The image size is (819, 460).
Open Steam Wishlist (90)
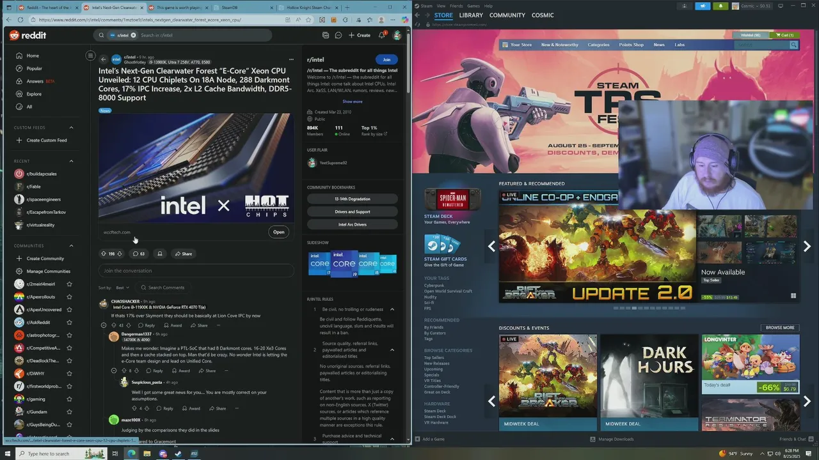(750, 35)
